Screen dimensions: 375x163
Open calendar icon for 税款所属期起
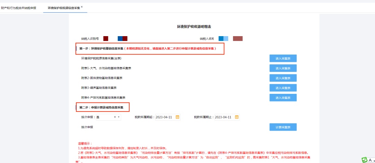click(177, 117)
